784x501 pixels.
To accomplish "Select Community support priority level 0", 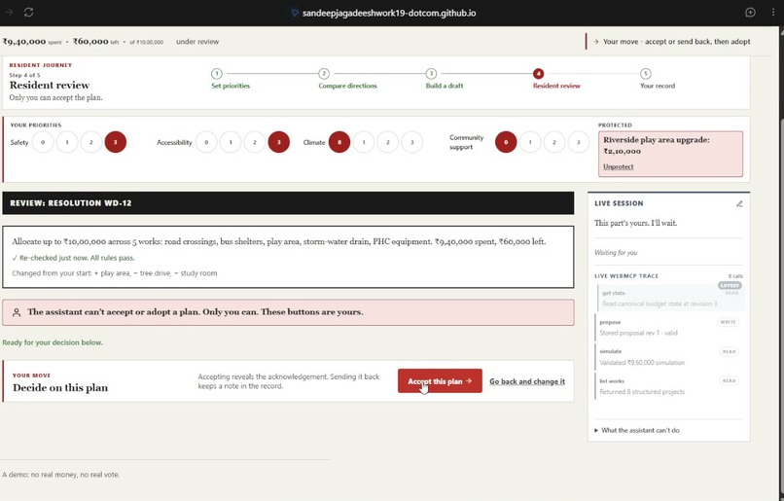I will (x=506, y=142).
